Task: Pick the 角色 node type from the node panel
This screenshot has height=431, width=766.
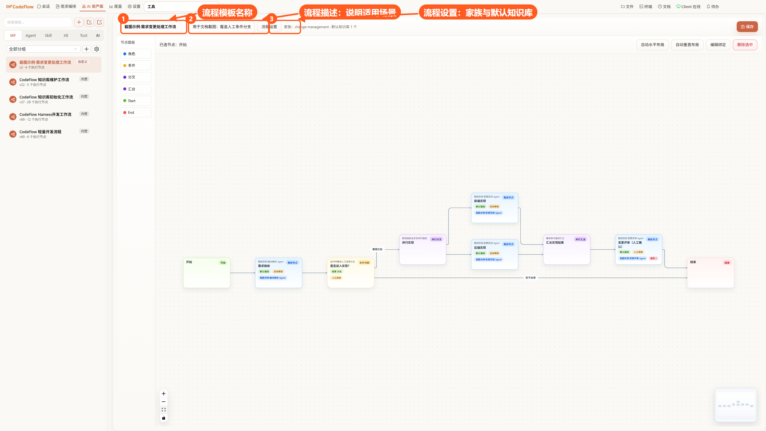Action: click(x=136, y=54)
